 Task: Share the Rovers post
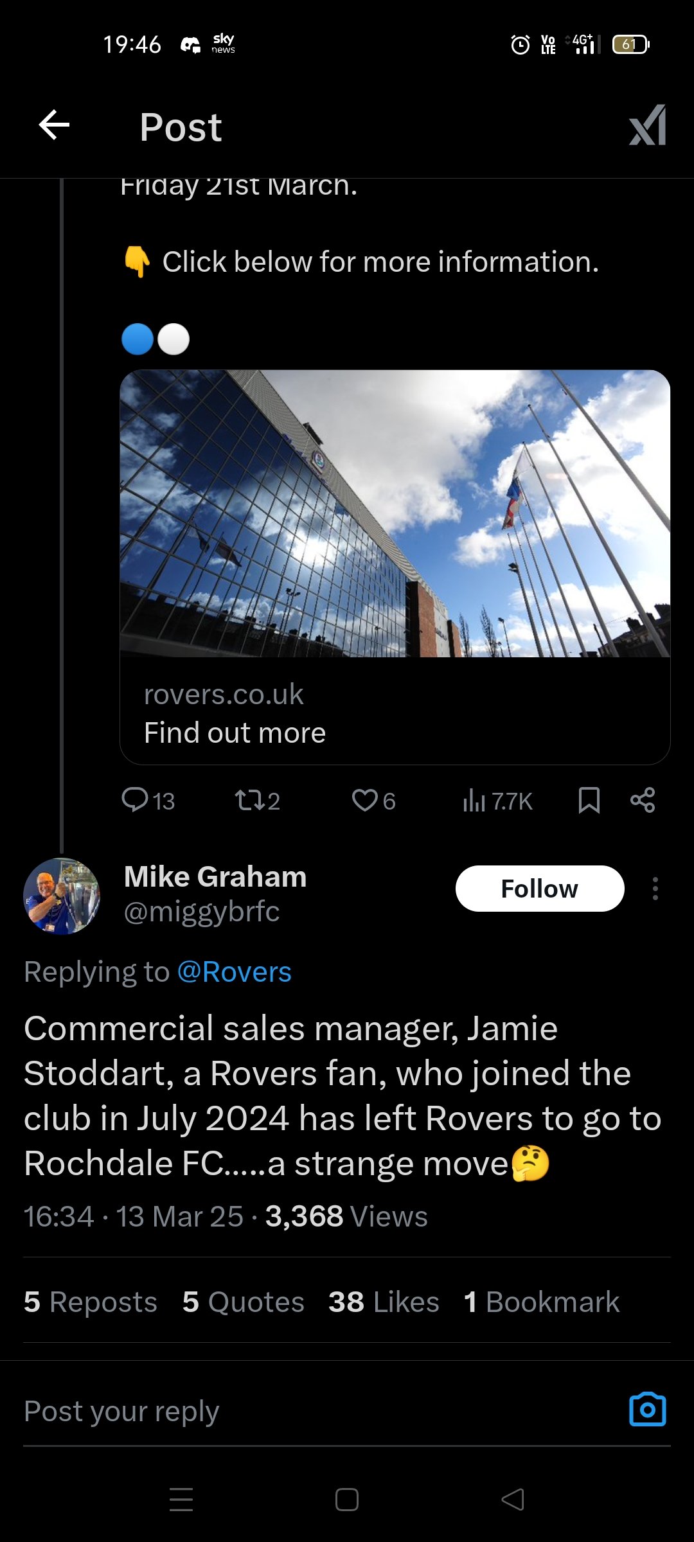pyautogui.click(x=643, y=801)
